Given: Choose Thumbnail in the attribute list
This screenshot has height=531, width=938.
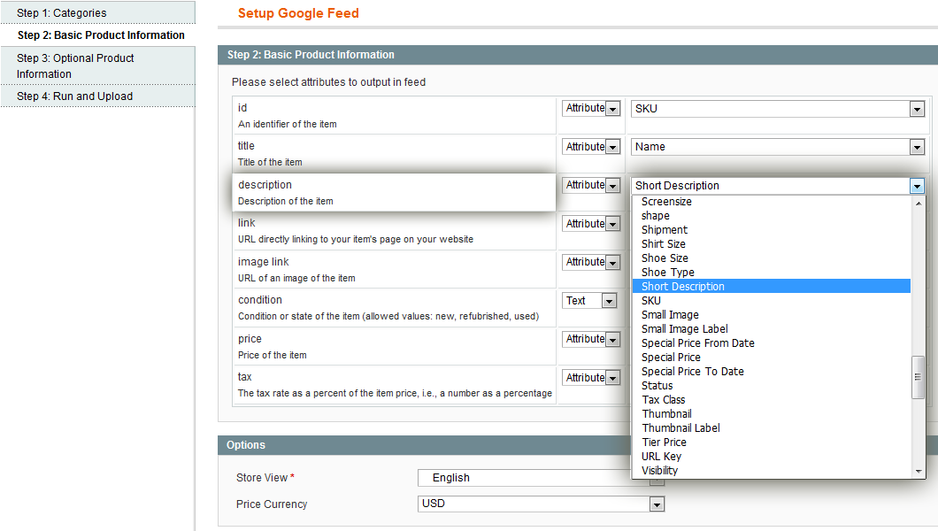Looking at the screenshot, I should [x=666, y=414].
